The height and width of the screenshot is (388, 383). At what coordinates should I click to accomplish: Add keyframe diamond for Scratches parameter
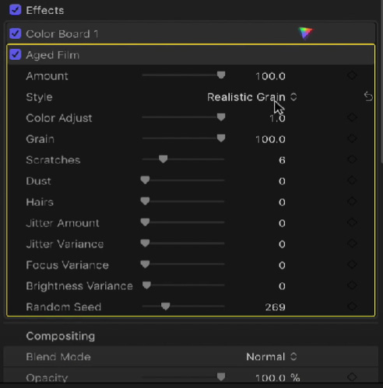click(352, 159)
